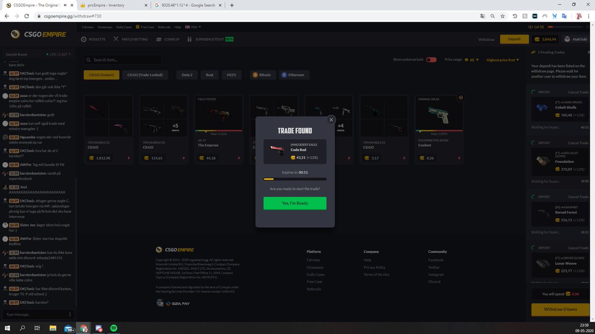
Task: Click the browser zoom magnifier icon
Action: (x=492, y=16)
